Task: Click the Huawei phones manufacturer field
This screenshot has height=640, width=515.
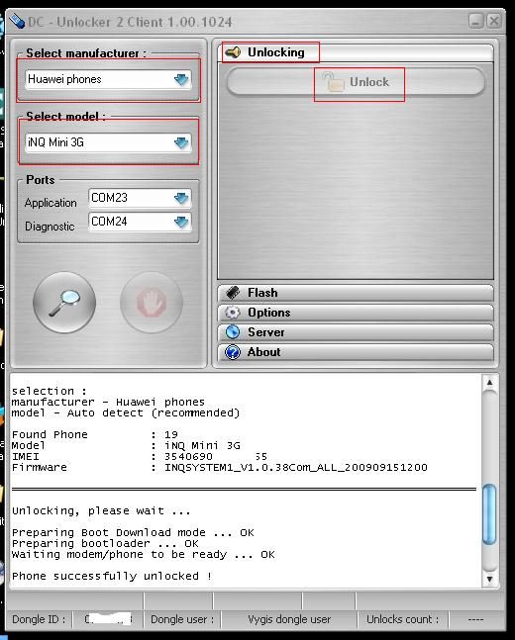Action: point(108,79)
